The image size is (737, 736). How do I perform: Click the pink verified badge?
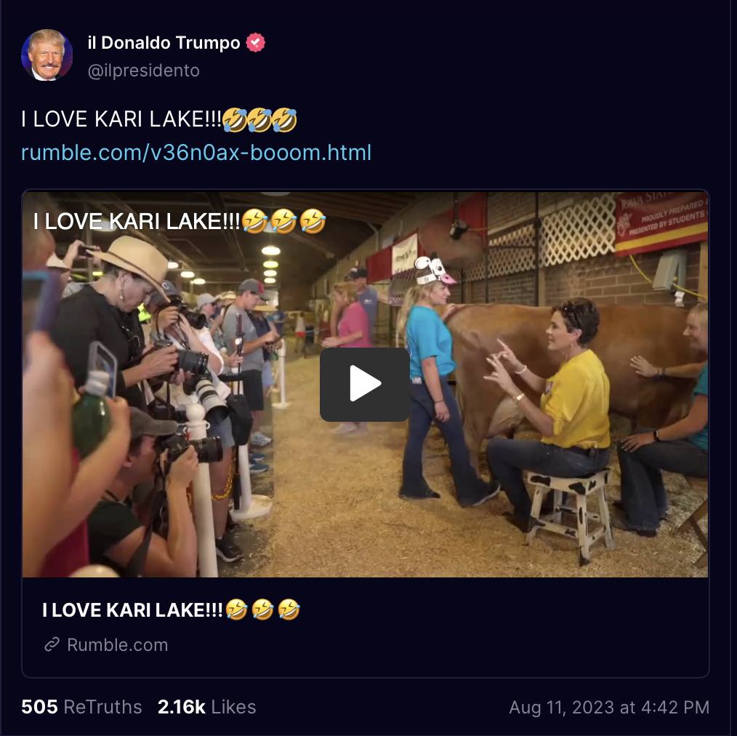click(255, 43)
